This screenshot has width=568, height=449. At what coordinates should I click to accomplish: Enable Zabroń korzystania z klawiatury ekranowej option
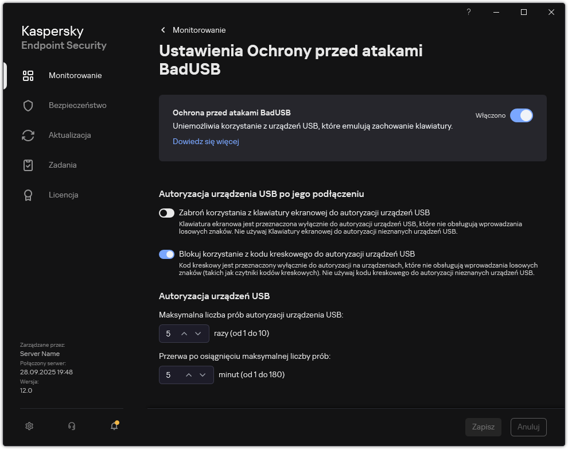pos(166,213)
